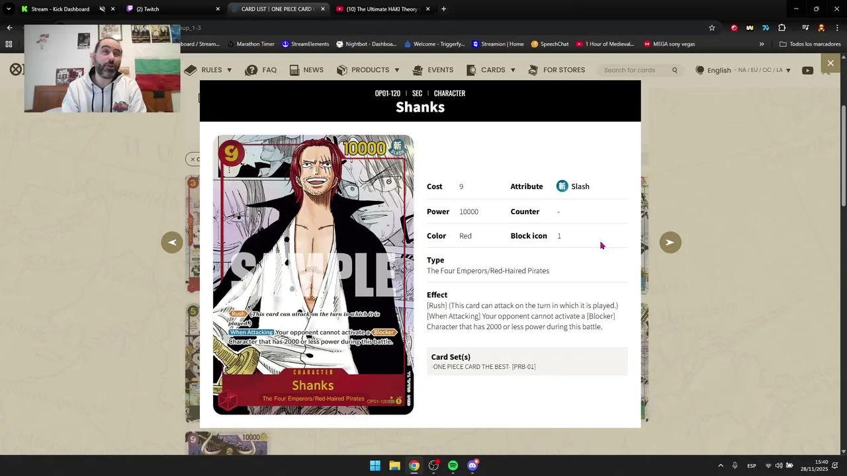The width and height of the screenshot is (847, 476).
Task: Open the English language region dropdown
Action: [743, 70]
